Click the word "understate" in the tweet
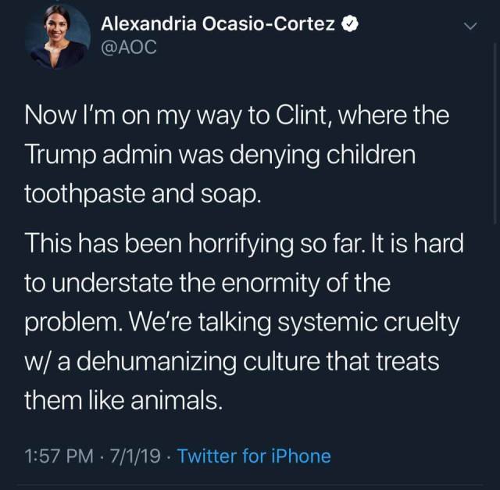Screen dimensions: 500x490 tap(112, 283)
